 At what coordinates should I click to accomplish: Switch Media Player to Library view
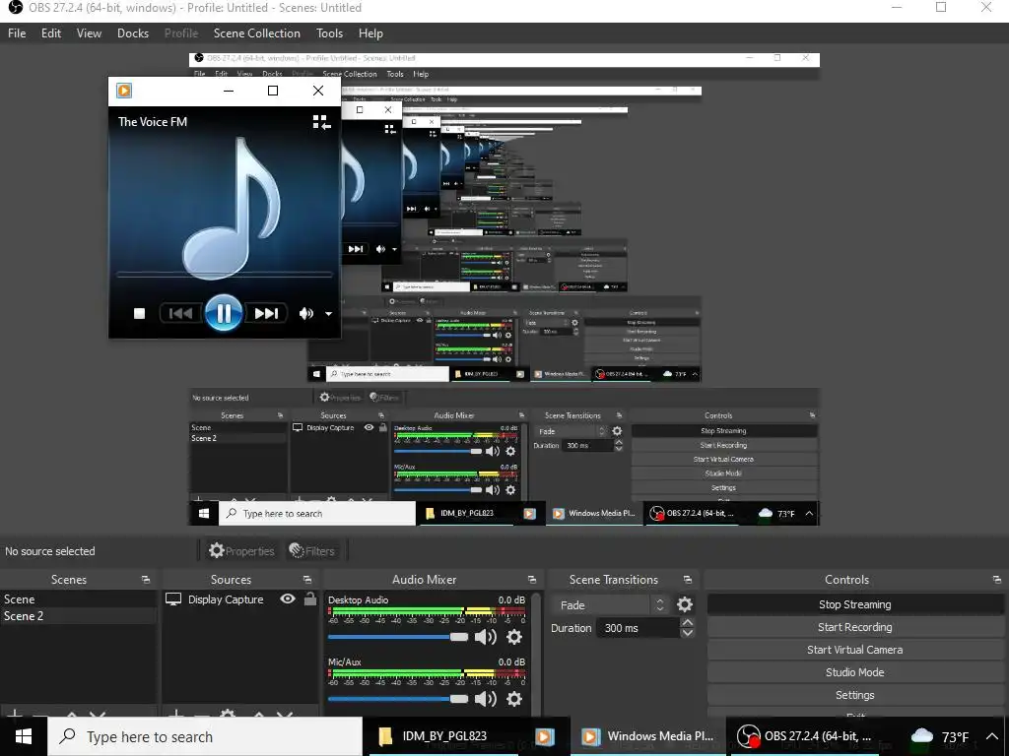(x=322, y=122)
